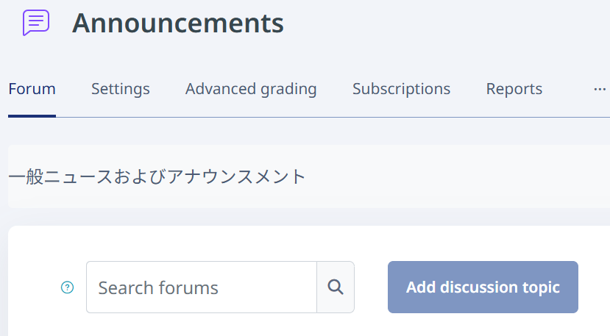Open the Settings tab
610x336 pixels.
click(121, 89)
